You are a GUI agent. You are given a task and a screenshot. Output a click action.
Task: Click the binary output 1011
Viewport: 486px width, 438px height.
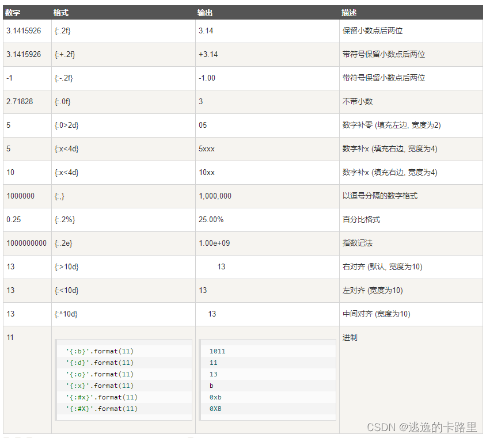point(217,351)
